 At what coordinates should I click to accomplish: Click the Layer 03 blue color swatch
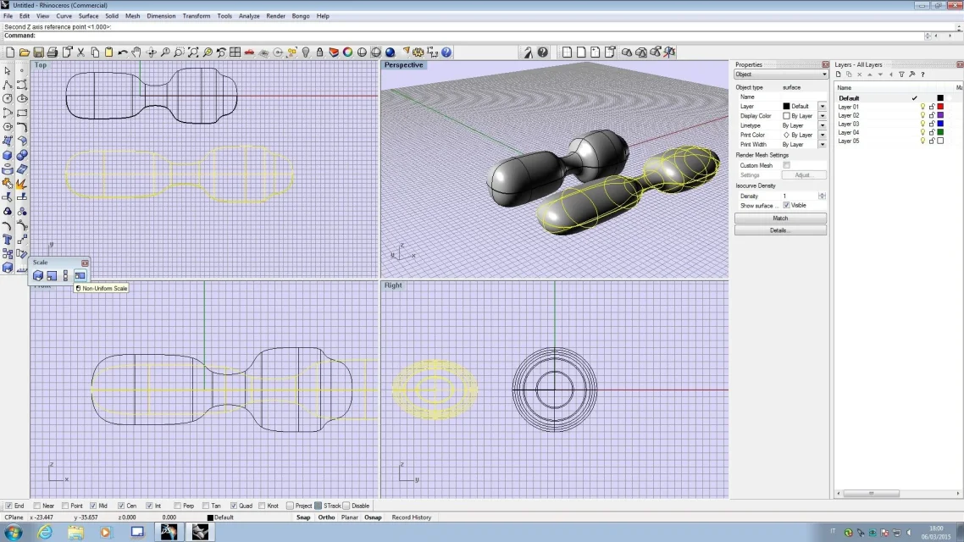click(x=940, y=124)
